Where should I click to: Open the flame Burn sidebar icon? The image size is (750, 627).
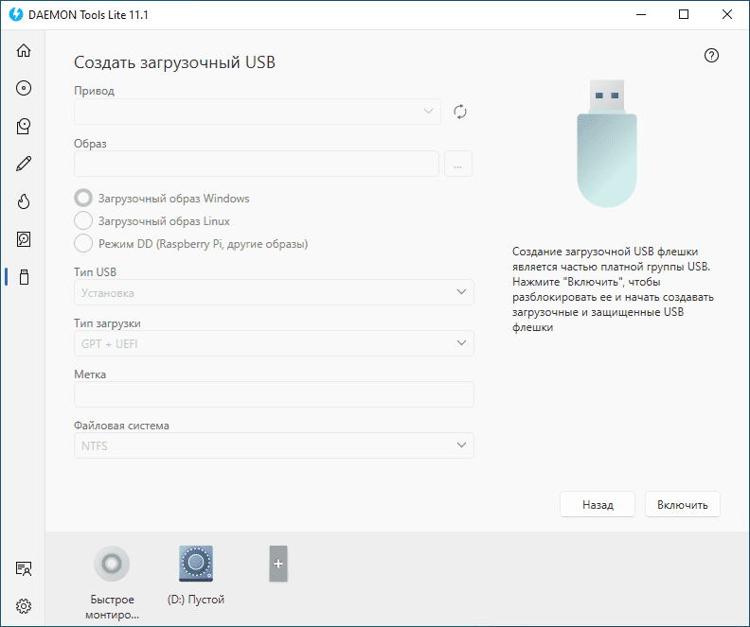click(x=24, y=201)
